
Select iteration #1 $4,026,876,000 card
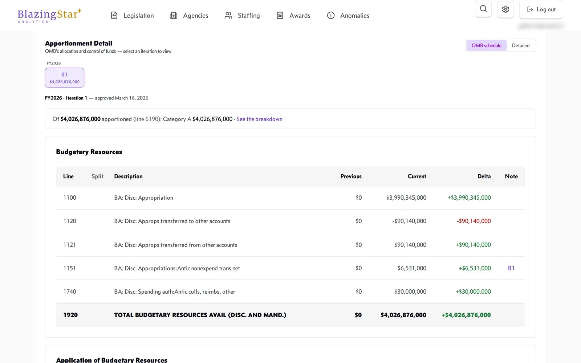tap(65, 78)
